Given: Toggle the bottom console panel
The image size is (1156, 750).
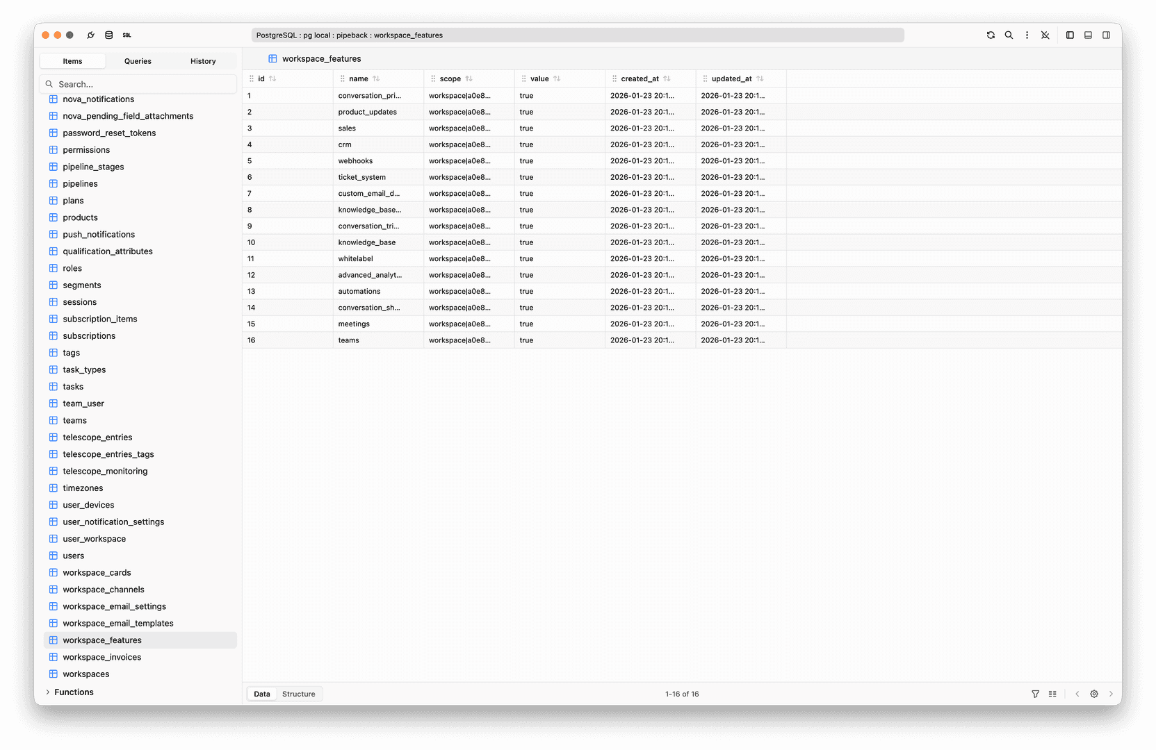Looking at the screenshot, I should (1088, 35).
